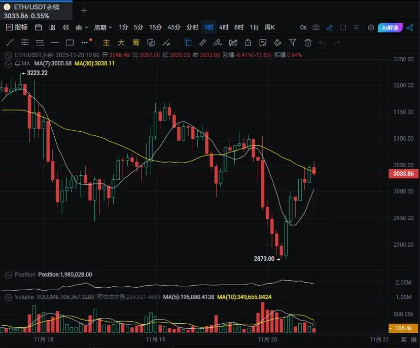Collapse the ETH/USDT永续 info row chevron
Screen dimensions: 420x348
(8, 55)
